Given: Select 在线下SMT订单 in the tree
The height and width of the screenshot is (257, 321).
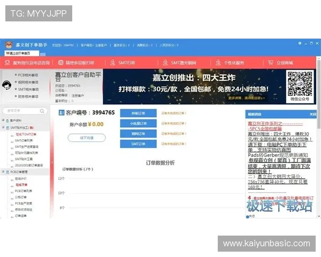Looking at the screenshot, I should pyautogui.click(x=26, y=134).
